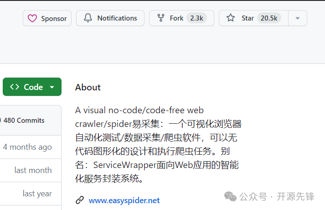Screen dimensions: 325x210
Task: Open the www.easyspider.net link
Action: coord(124,200)
